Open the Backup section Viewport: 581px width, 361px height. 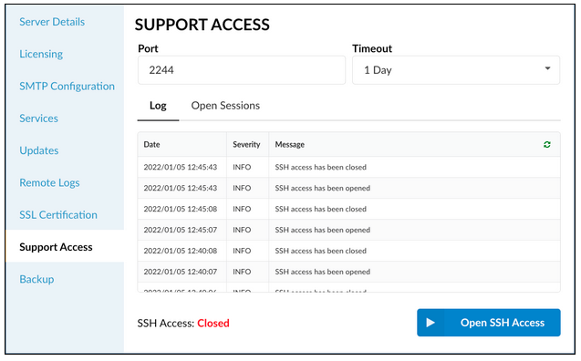click(36, 279)
